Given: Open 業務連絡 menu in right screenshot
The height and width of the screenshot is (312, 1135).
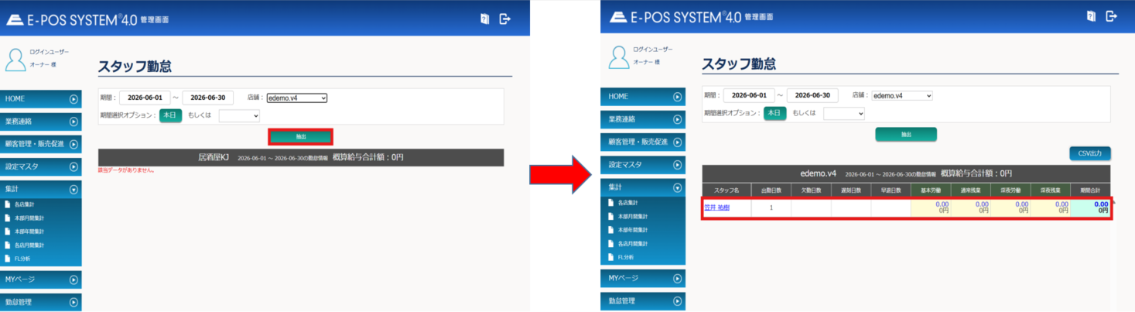Looking at the screenshot, I should 644,119.
